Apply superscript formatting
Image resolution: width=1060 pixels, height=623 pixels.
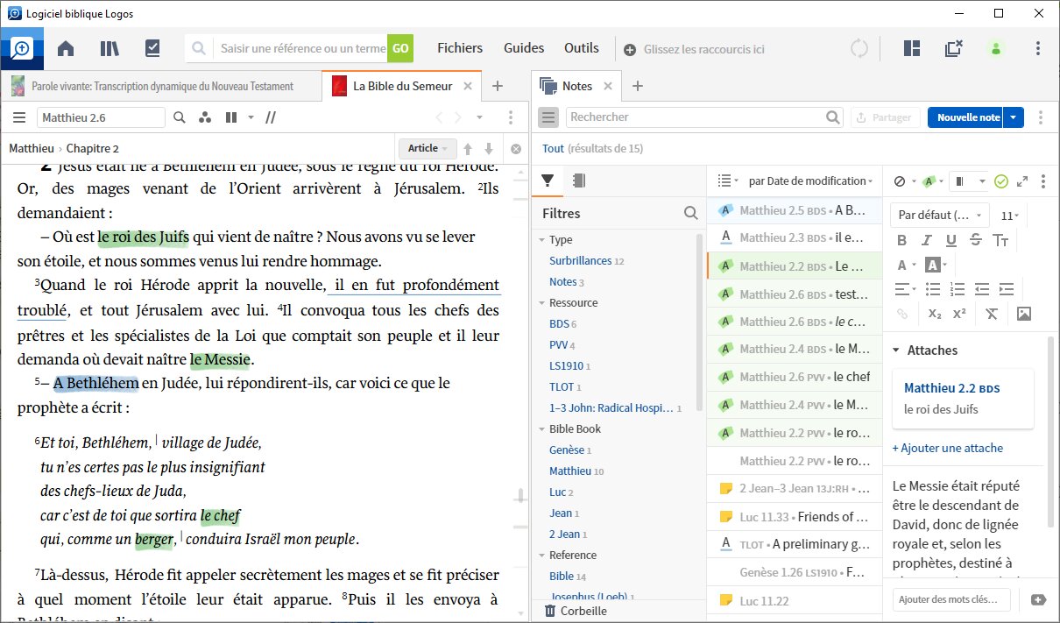point(959,314)
